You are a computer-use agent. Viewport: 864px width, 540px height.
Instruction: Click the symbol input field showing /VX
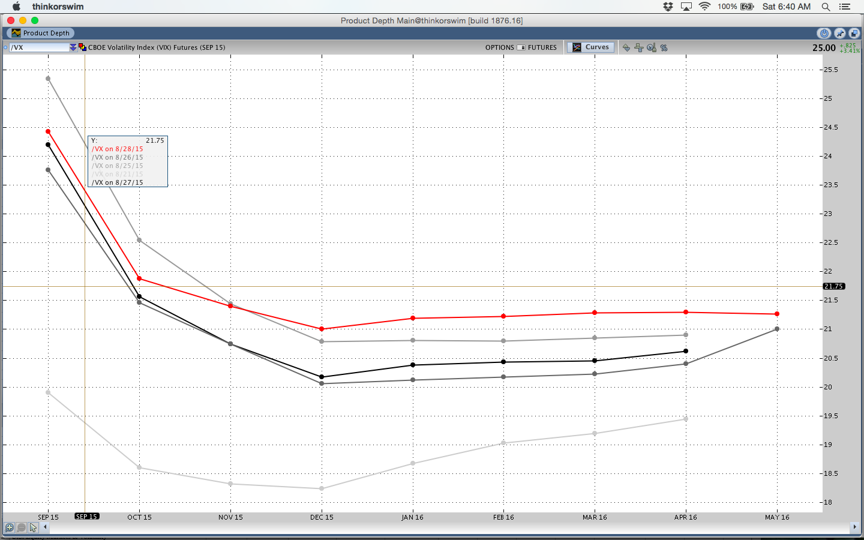pos(39,47)
